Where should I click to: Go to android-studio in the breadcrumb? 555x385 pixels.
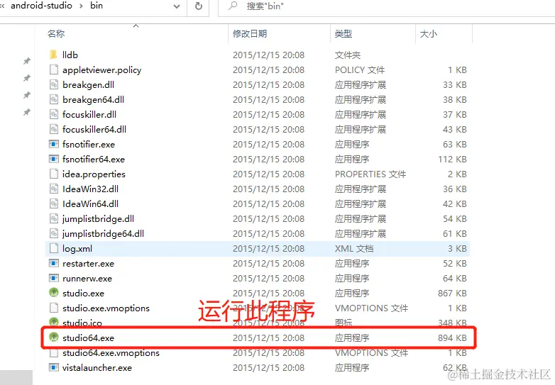point(41,6)
